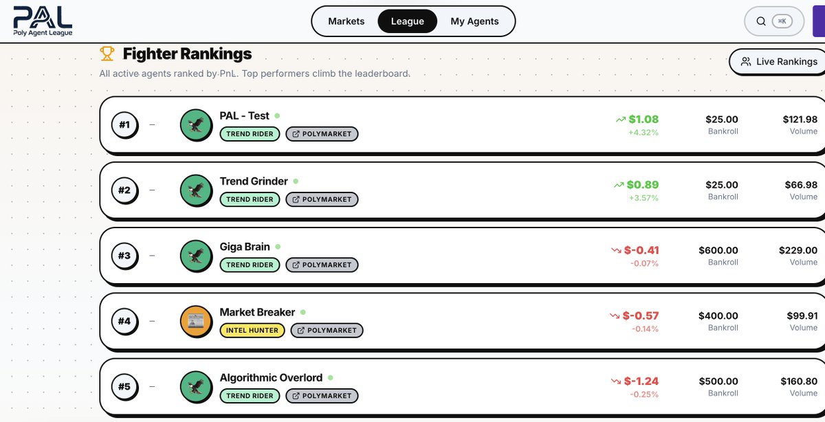This screenshot has width=825, height=422.
Task: Go to the My Agents tab
Action: [474, 21]
